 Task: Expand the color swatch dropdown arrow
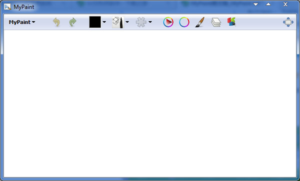(x=104, y=22)
